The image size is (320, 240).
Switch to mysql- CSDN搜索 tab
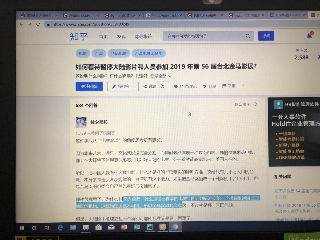click(247, 15)
